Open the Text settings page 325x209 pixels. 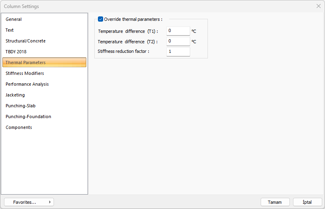pos(10,30)
